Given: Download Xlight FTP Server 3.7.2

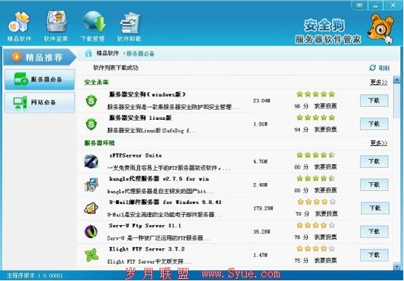Looking at the screenshot, I should [374, 255].
